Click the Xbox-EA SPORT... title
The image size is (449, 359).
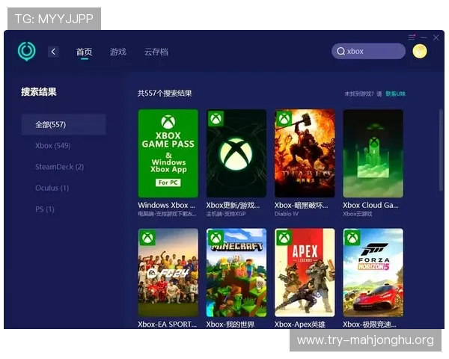pyautogui.click(x=167, y=325)
